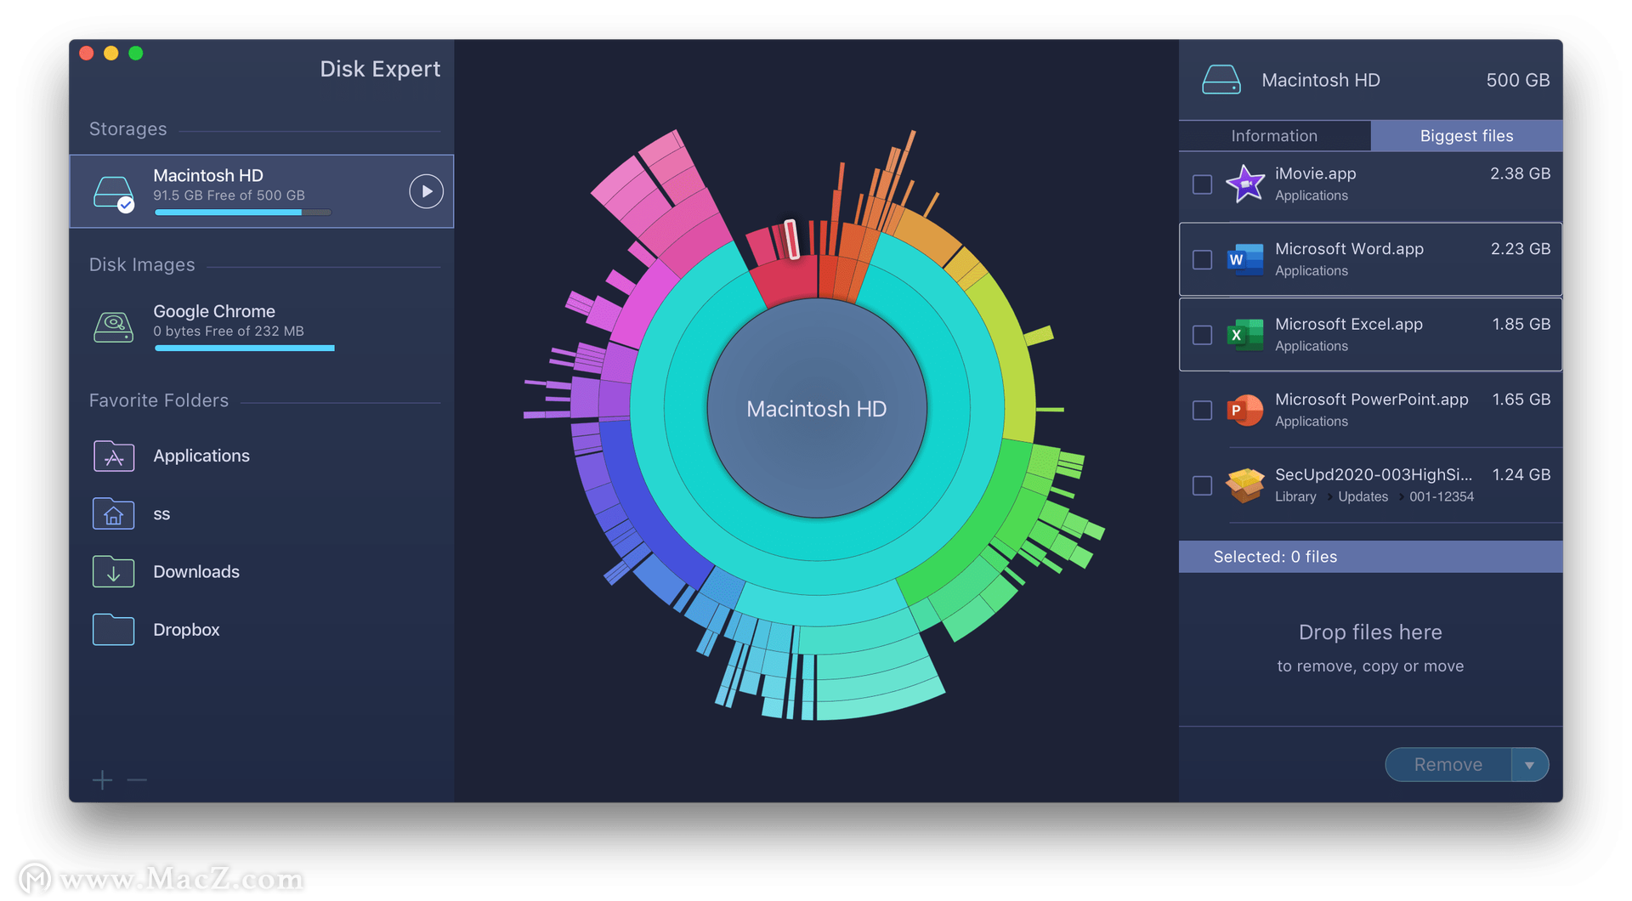Open the Remove button dropdown arrow
Viewport: 1632px width, 901px height.
(x=1530, y=765)
